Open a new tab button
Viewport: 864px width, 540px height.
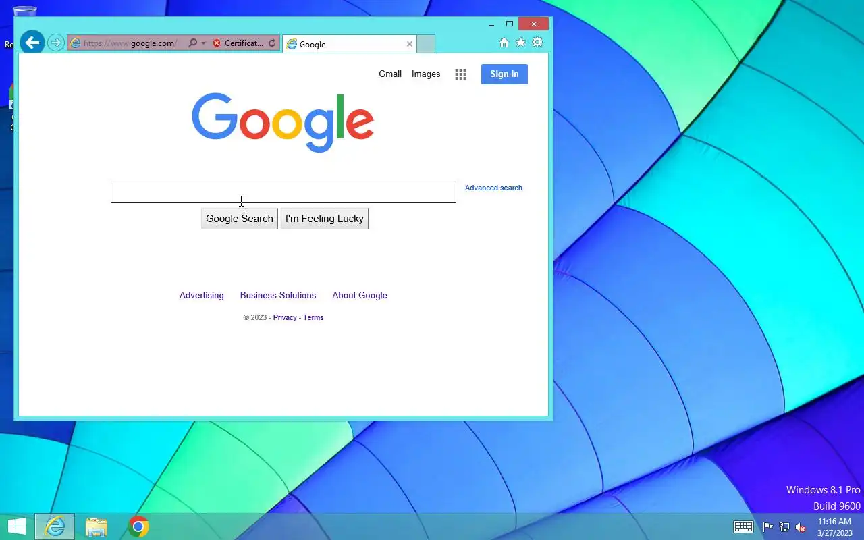pyautogui.click(x=426, y=44)
